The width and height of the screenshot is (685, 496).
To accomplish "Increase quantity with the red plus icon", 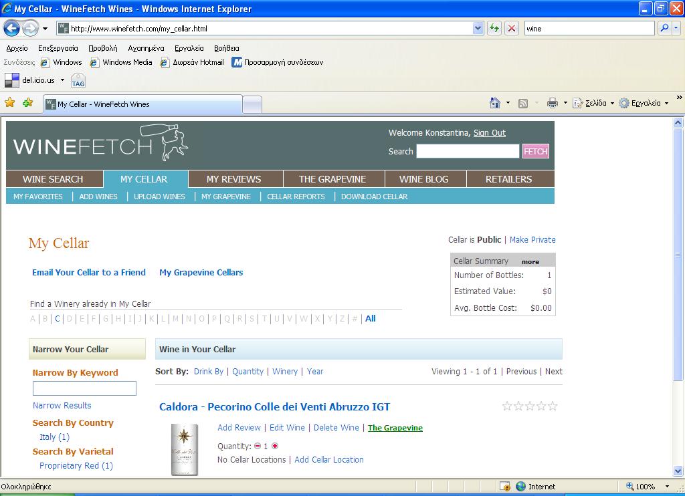I will [x=275, y=447].
